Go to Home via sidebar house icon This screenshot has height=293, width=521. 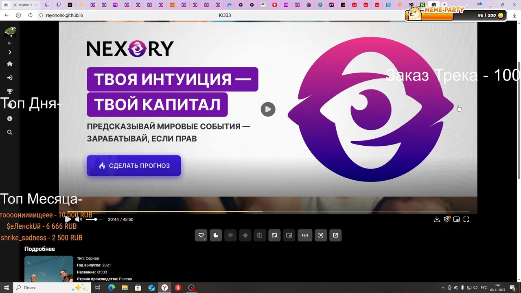tap(10, 64)
